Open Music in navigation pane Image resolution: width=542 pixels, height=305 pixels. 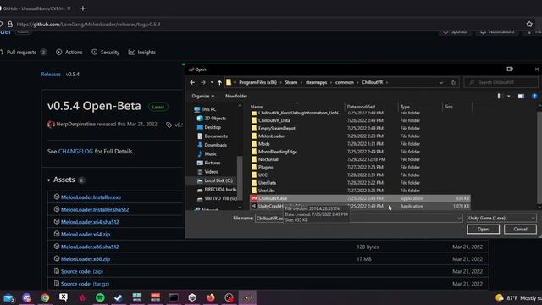pyautogui.click(x=207, y=154)
